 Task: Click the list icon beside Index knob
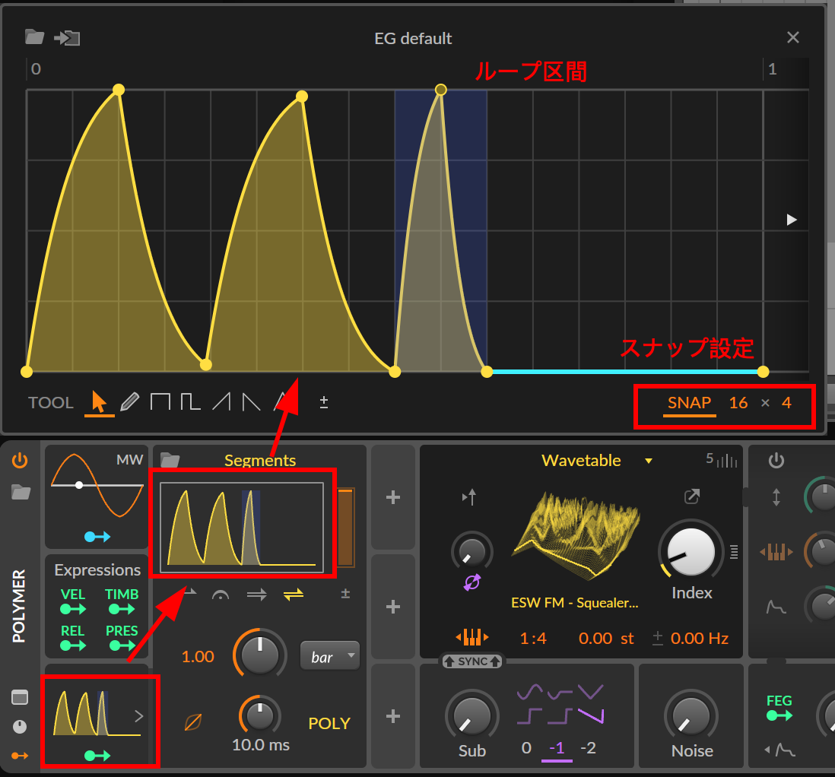(x=734, y=552)
